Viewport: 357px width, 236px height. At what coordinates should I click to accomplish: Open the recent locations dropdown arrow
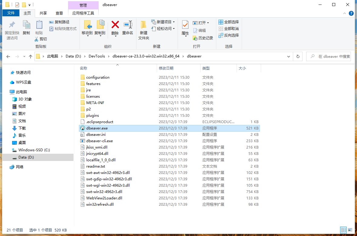25,57
